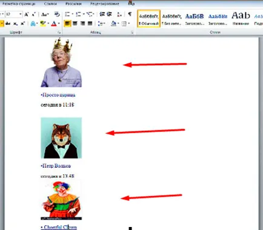Open the highlight color dropdown arrow
This screenshot has width=263, height=230.
click(x=48, y=24)
